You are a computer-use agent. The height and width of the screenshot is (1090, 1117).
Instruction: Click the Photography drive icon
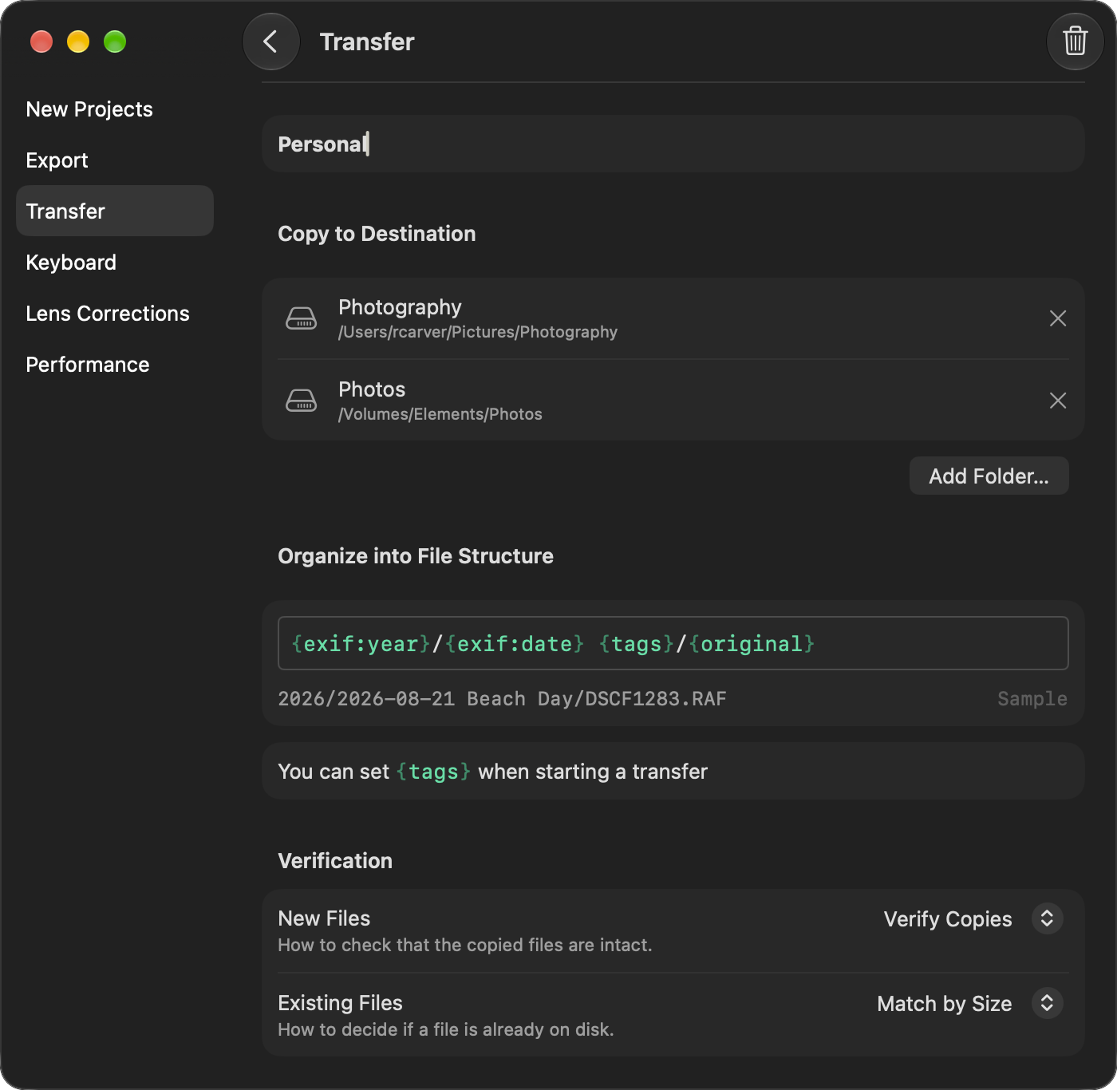point(302,318)
